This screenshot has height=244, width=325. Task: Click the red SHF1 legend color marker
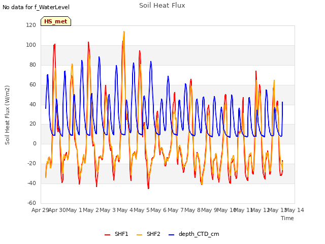pos(107,235)
